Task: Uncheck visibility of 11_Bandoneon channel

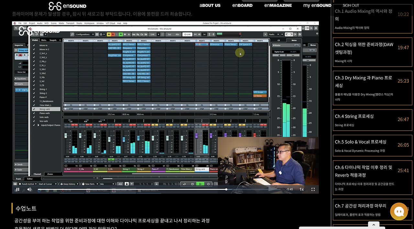Action: pyautogui.click(x=34, y=101)
